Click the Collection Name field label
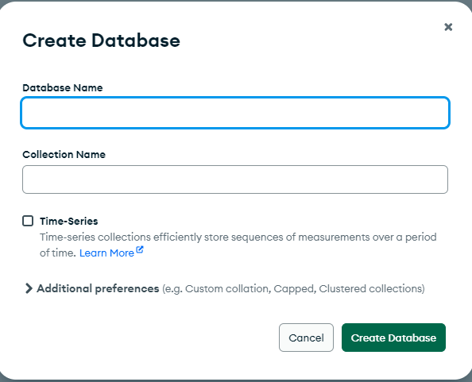 (x=64, y=155)
